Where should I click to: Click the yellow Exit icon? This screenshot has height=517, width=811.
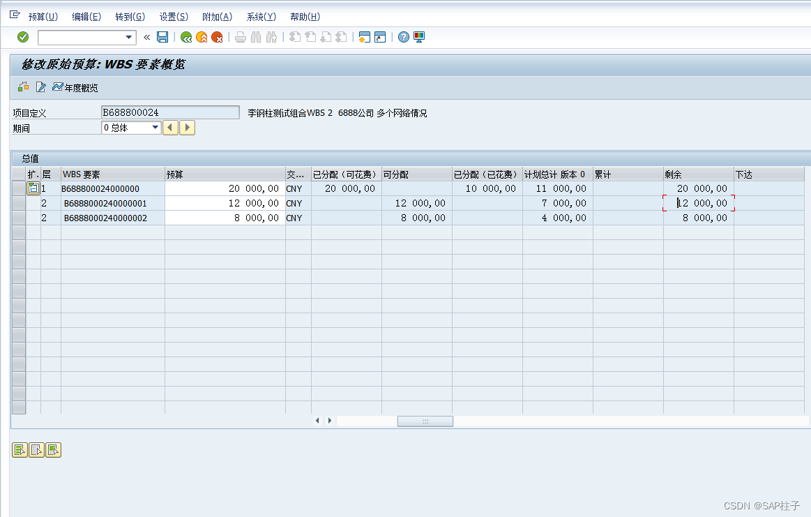[x=202, y=37]
